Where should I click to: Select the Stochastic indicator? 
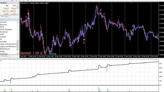point(3,42)
